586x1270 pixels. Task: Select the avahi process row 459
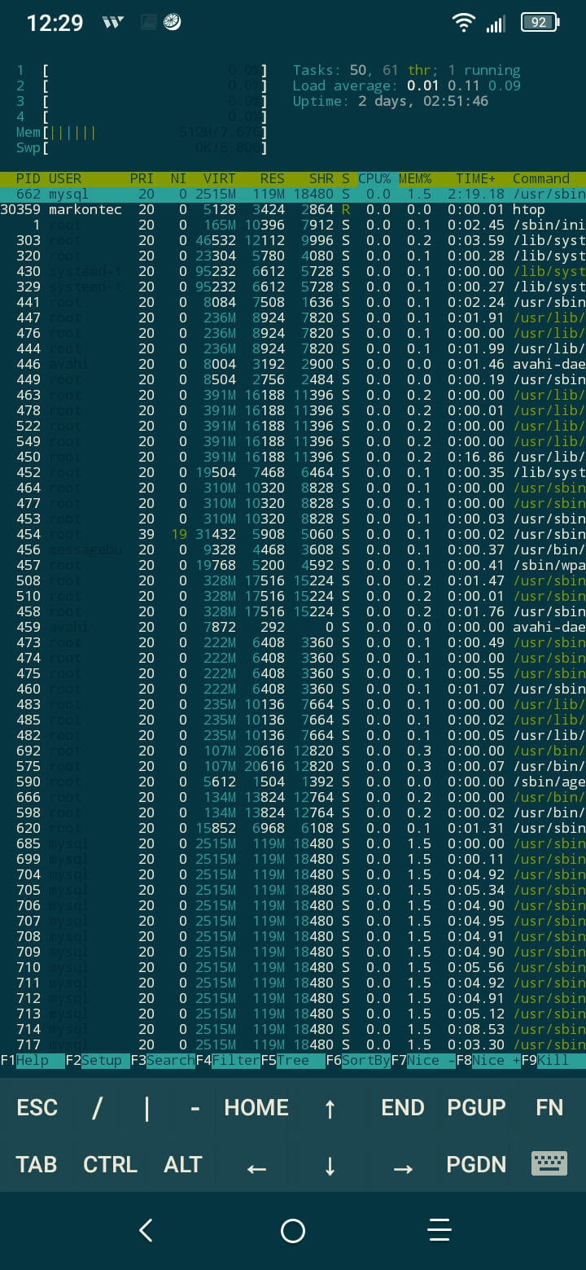293,628
